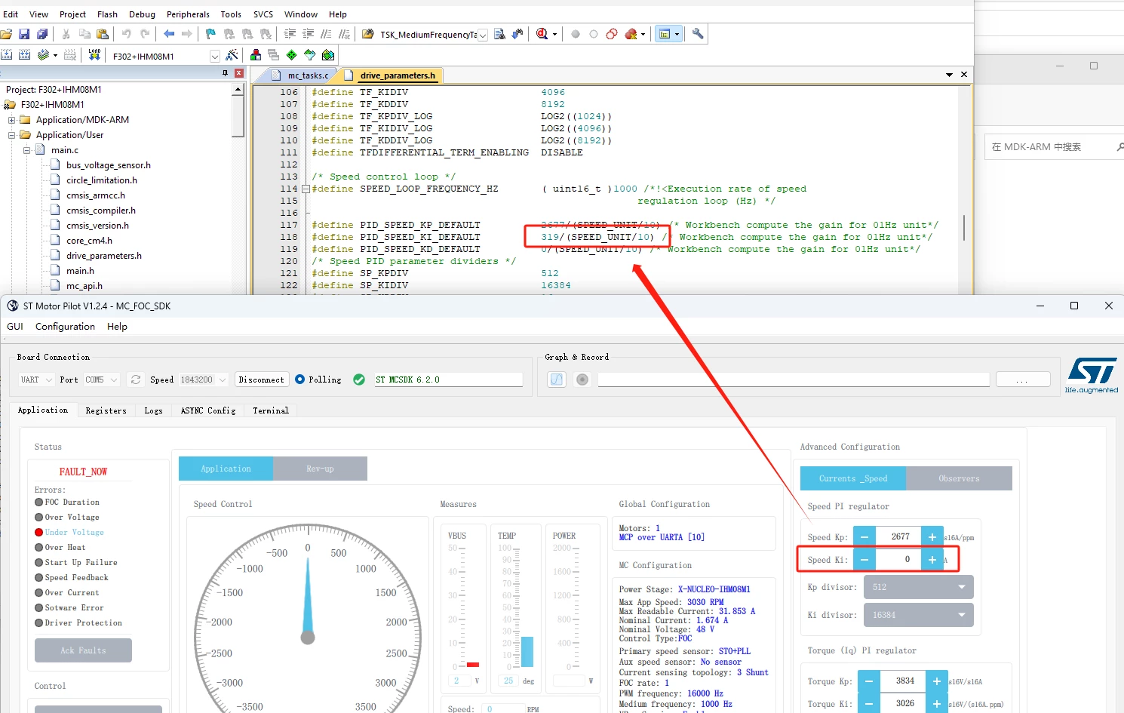Screen dimensions: 1124x713
Task: Click the Record circle button
Action: (x=582, y=380)
